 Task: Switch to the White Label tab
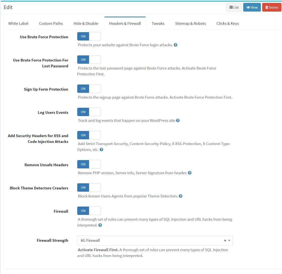[18, 24]
